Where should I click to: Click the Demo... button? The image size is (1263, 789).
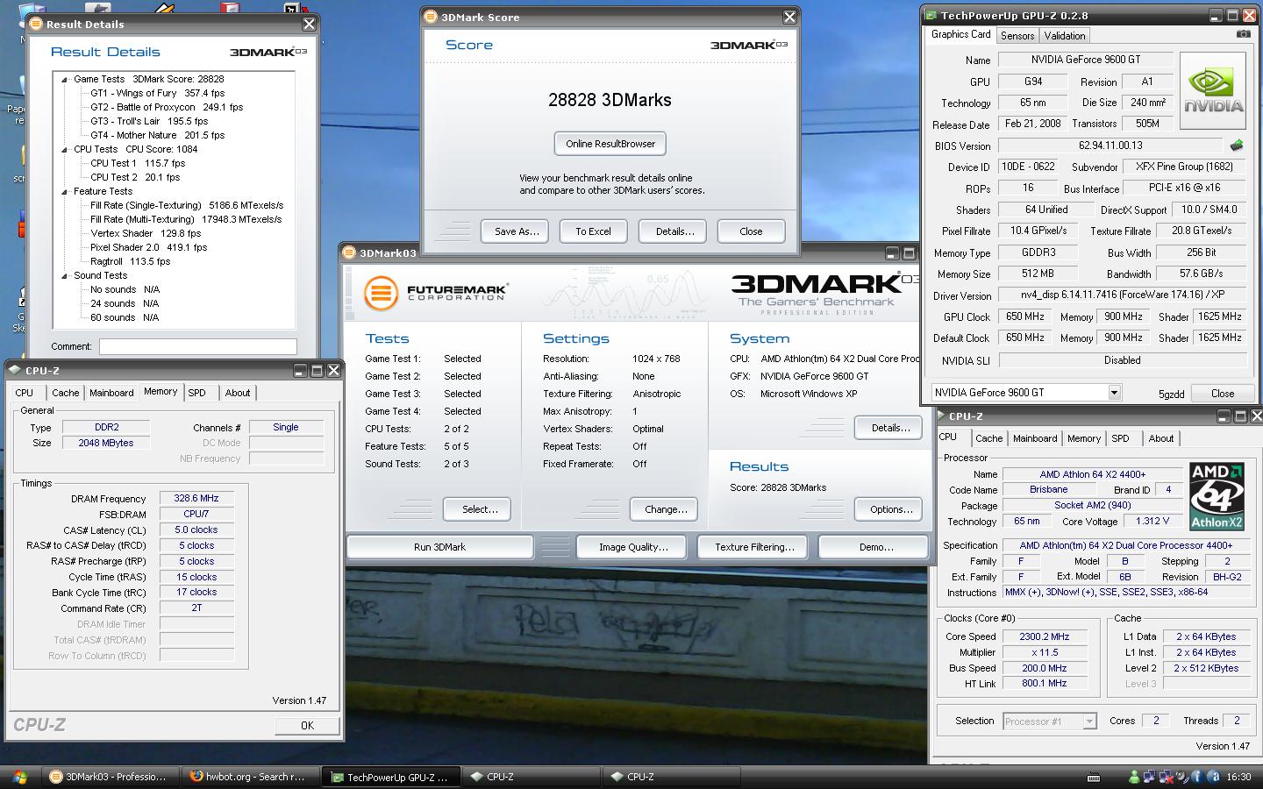pos(875,547)
